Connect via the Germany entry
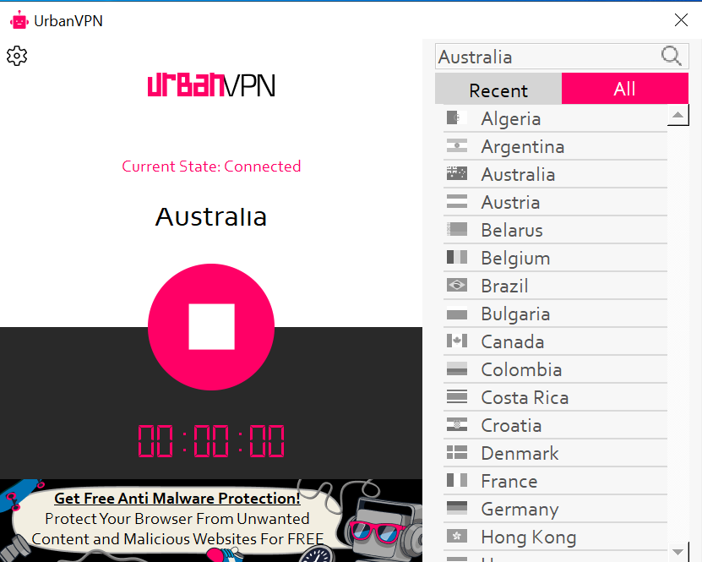Image resolution: width=702 pixels, height=562 pixels. 555,509
